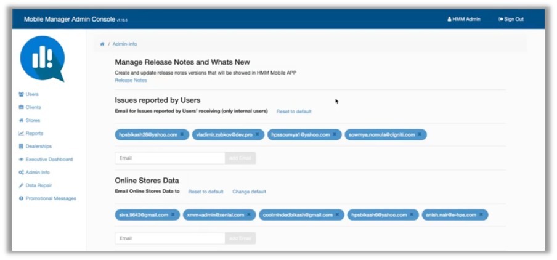The image size is (557, 260).
Task: Click the Mobile Manager chart logo
Action: [x=42, y=60]
